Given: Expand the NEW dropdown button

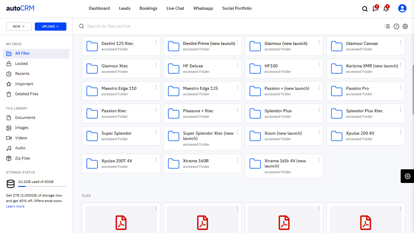Looking at the screenshot, I should click(x=19, y=26).
